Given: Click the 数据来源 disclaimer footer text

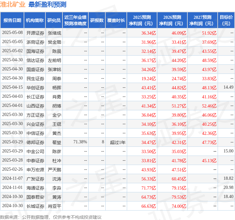Looking at the screenshot, I should click(x=51, y=217).
